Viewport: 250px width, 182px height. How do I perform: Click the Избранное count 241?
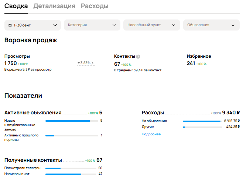pos(191,64)
